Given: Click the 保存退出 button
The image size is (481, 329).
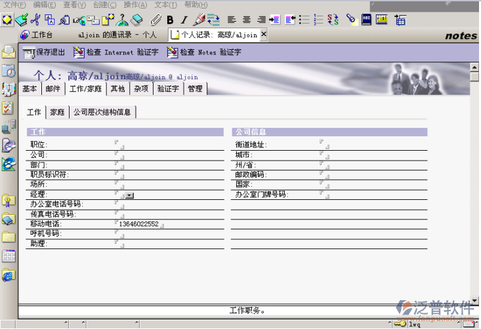Looking at the screenshot, I should 44,52.
